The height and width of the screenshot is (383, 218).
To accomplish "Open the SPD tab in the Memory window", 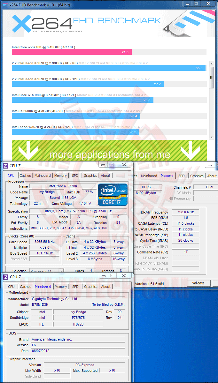I will click(x=181, y=176).
